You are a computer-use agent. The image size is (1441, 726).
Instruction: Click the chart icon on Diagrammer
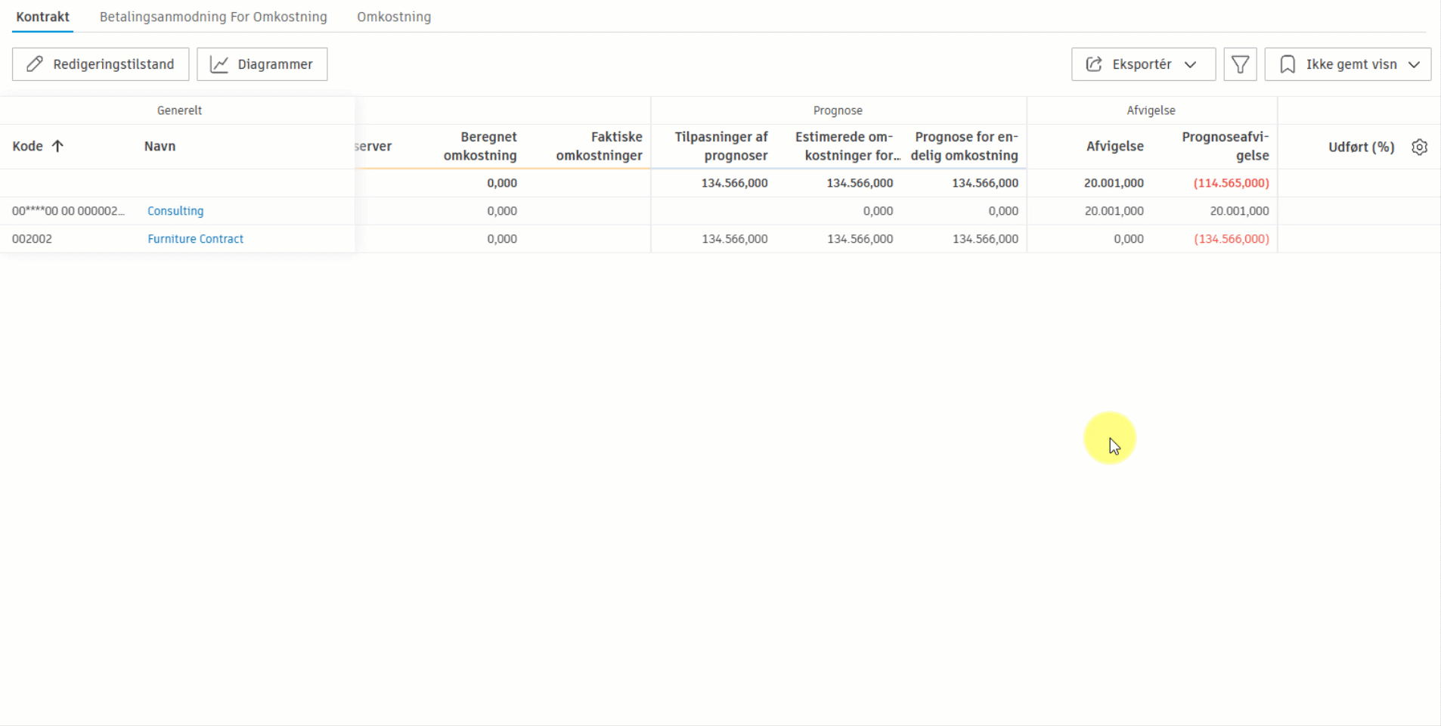pos(219,64)
